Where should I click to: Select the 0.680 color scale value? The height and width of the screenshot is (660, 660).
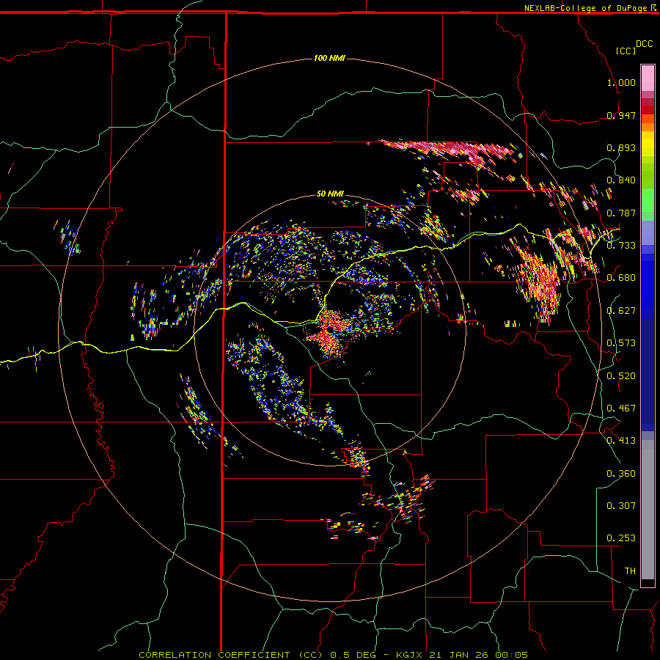621,278
